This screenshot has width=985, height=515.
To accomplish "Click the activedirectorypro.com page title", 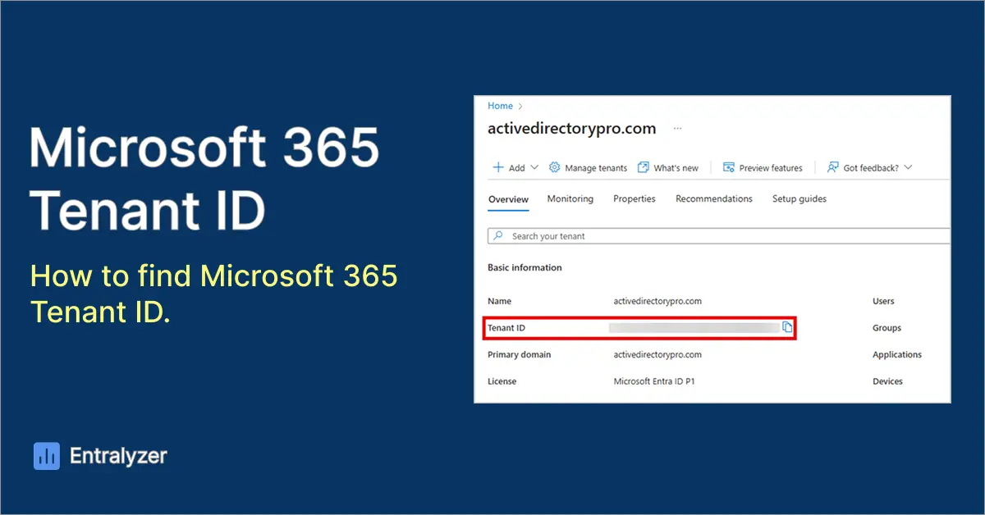I will 572,129.
